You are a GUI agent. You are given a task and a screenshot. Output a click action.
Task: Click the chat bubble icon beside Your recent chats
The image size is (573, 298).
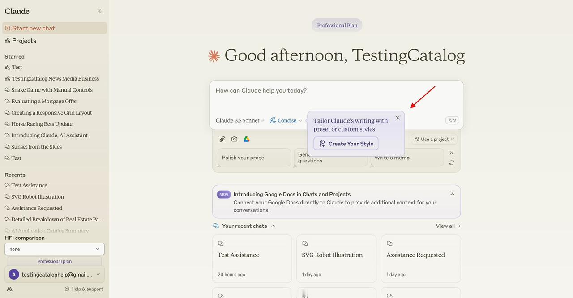tap(216, 226)
